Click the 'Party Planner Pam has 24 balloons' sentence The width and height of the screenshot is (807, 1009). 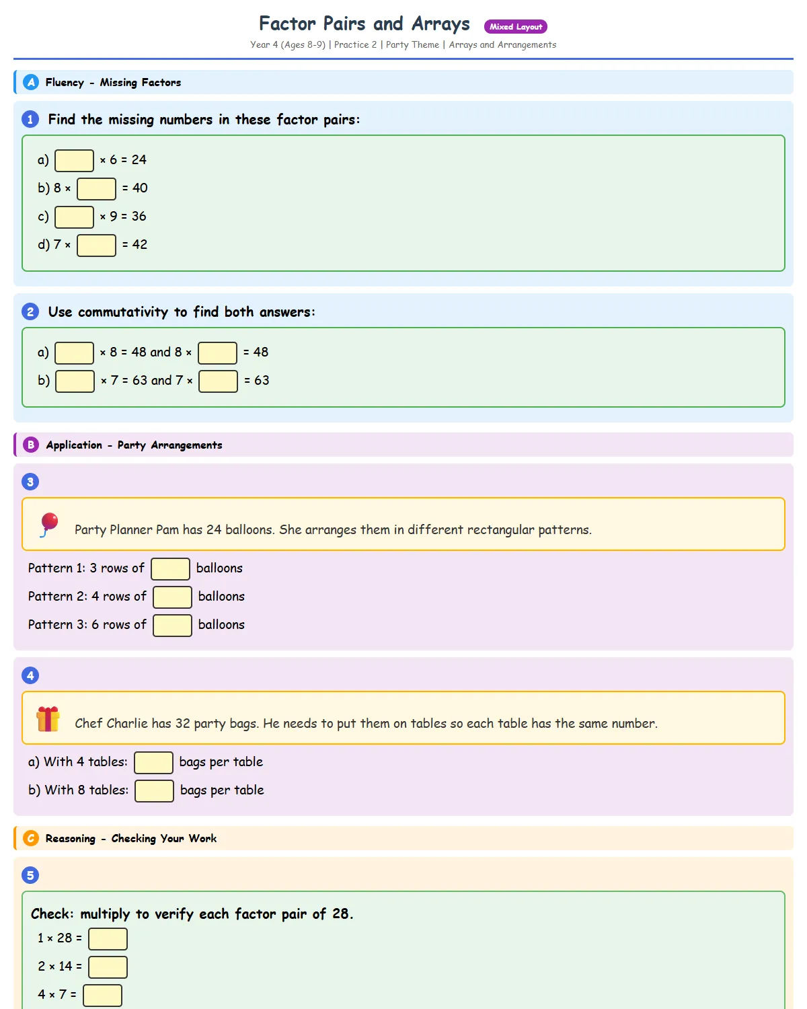[x=333, y=530]
